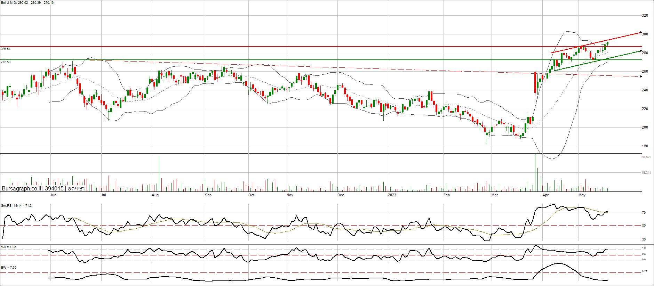Click the 180 price level on the axis
The image size is (654, 286).
(x=645, y=146)
